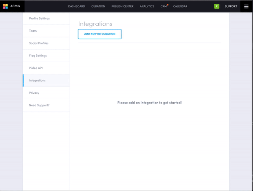Image resolution: width=253 pixels, height=191 pixels.
Task: Open Publish Center
Action: click(x=122, y=6)
